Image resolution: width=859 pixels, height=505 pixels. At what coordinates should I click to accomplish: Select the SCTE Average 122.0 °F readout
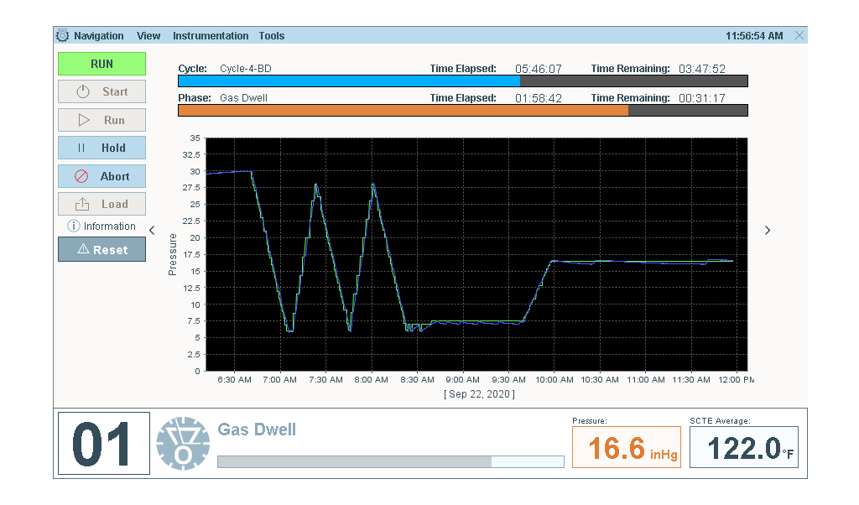tap(743, 448)
